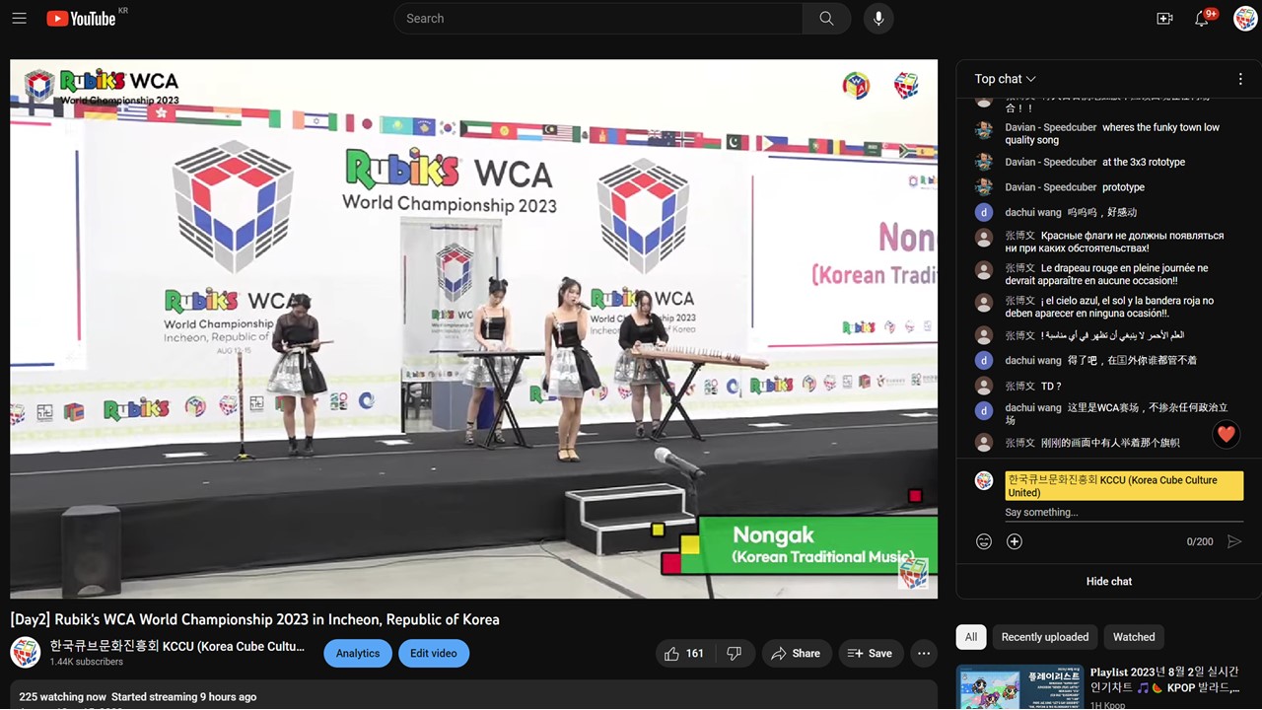
Task: Open the KCCU channel name link
Action: coord(177,647)
